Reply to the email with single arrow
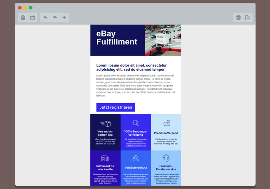Image resolution: width=270 pixels, height=189 pixels. tap(45, 18)
